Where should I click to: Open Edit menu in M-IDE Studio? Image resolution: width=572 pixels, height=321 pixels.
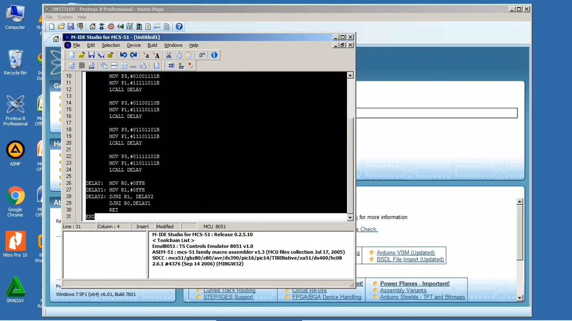coord(91,45)
